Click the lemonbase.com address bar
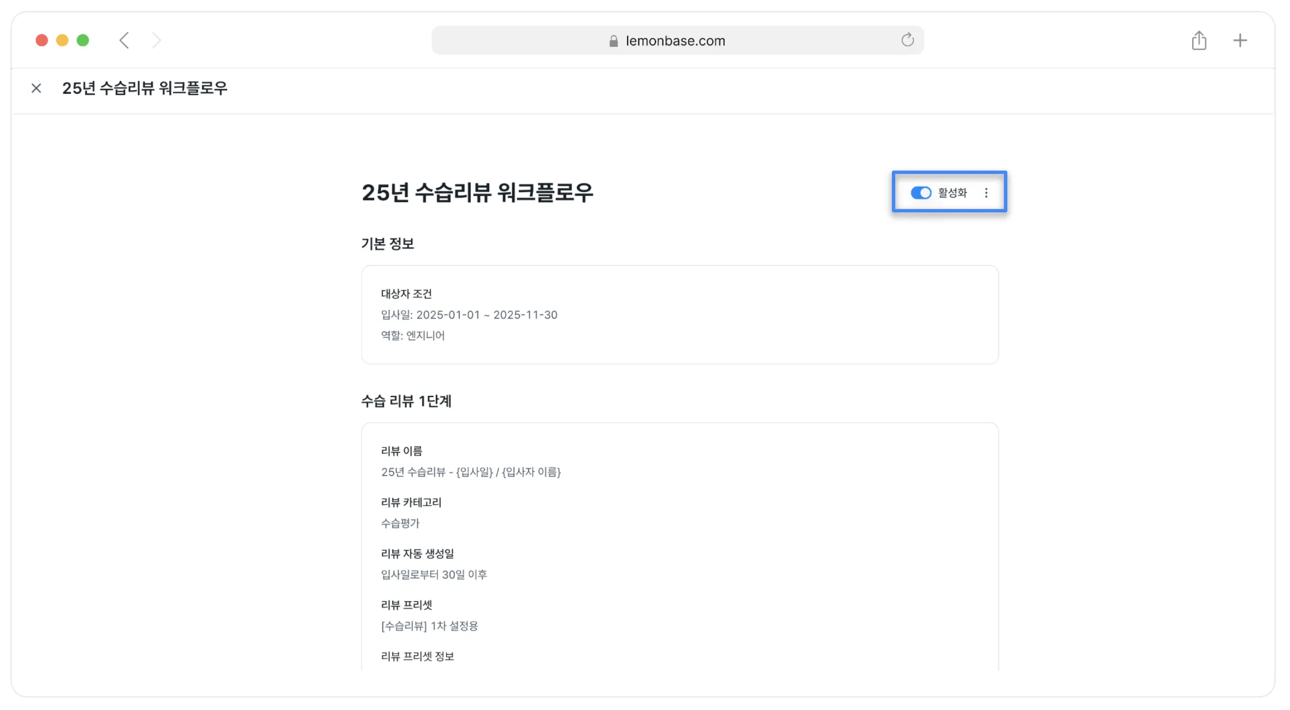Image resolution: width=1290 pixels, height=710 pixels. [677, 40]
